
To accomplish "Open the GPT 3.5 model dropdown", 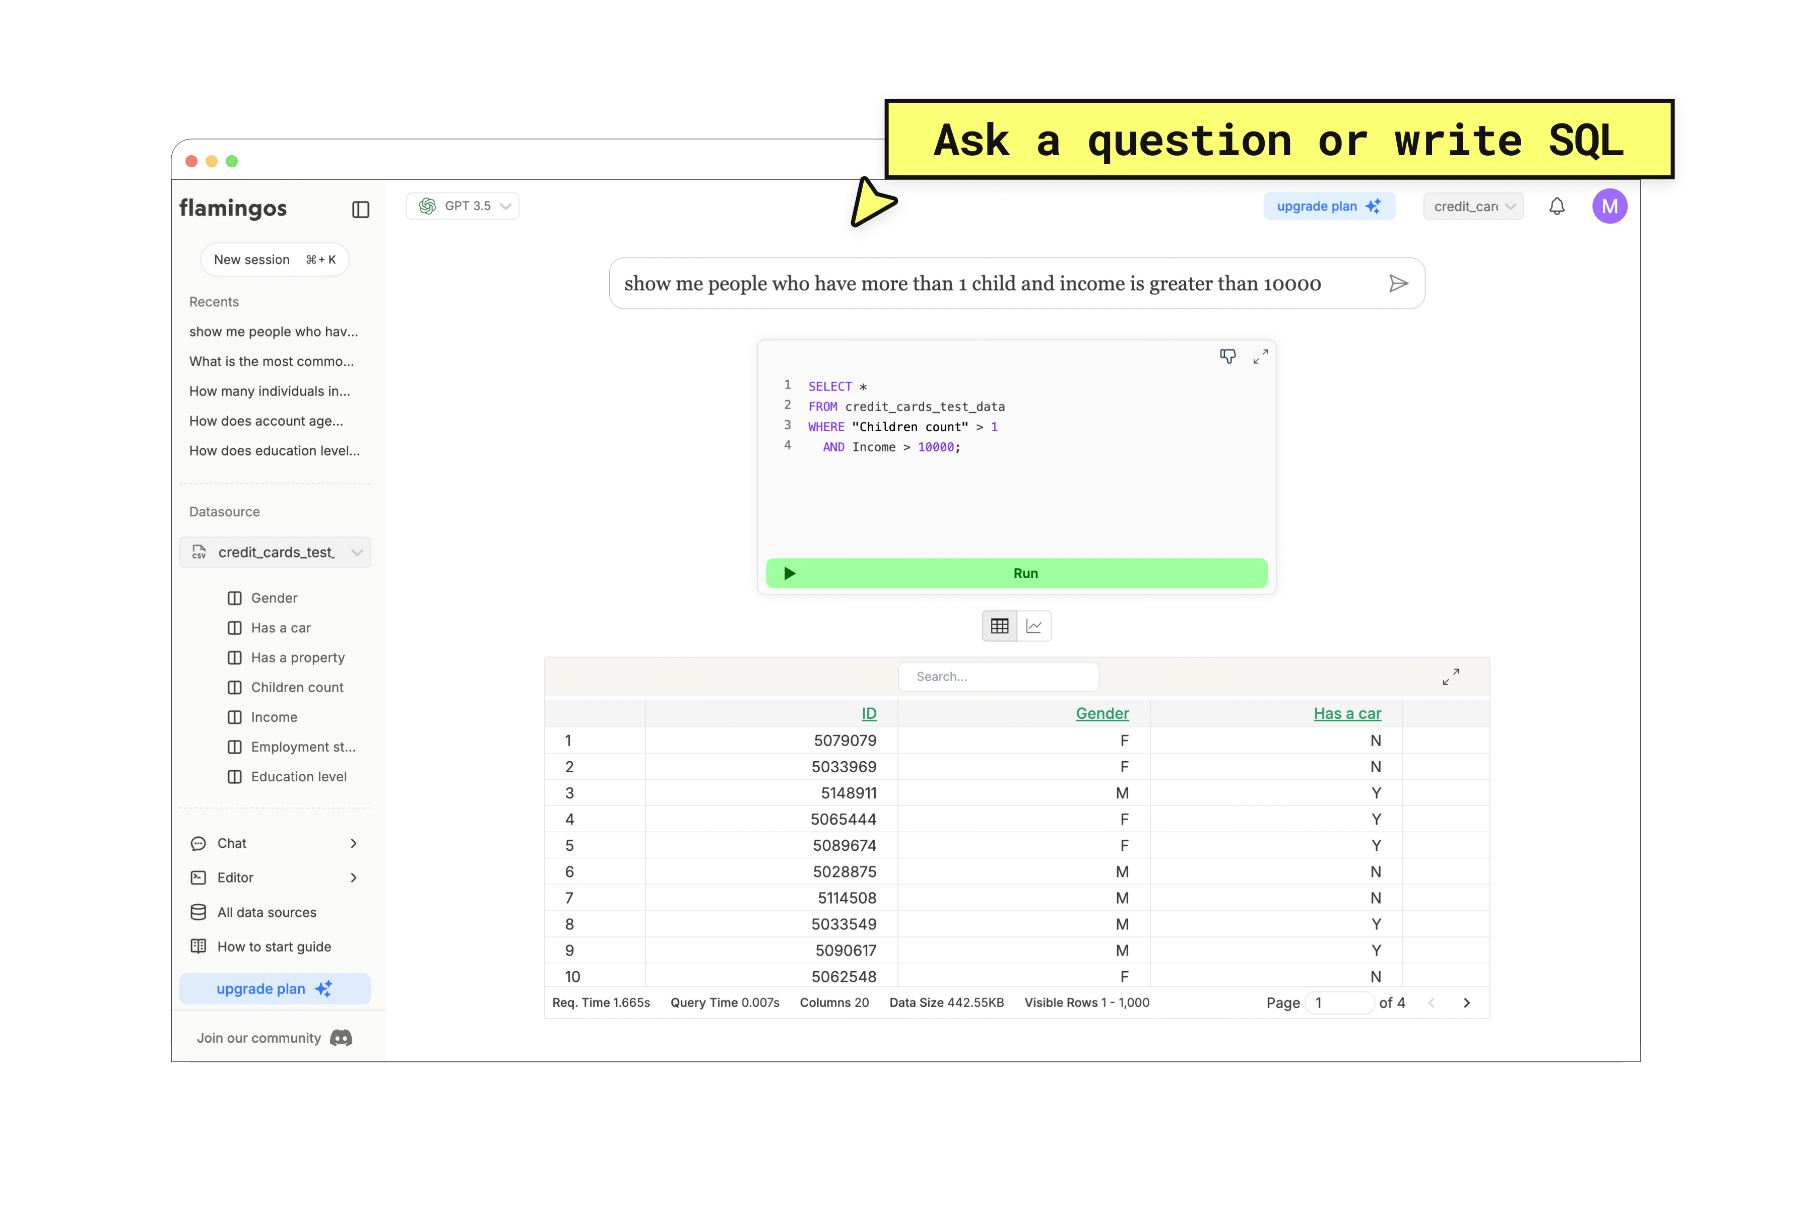I will 463,206.
